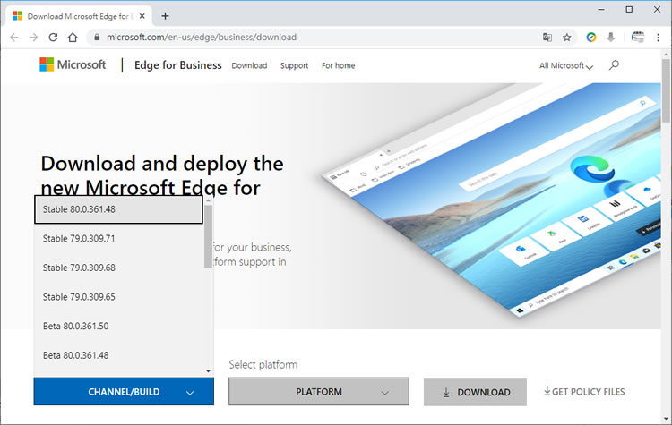Open the Download nav item
This screenshot has height=425, width=672.
[249, 65]
